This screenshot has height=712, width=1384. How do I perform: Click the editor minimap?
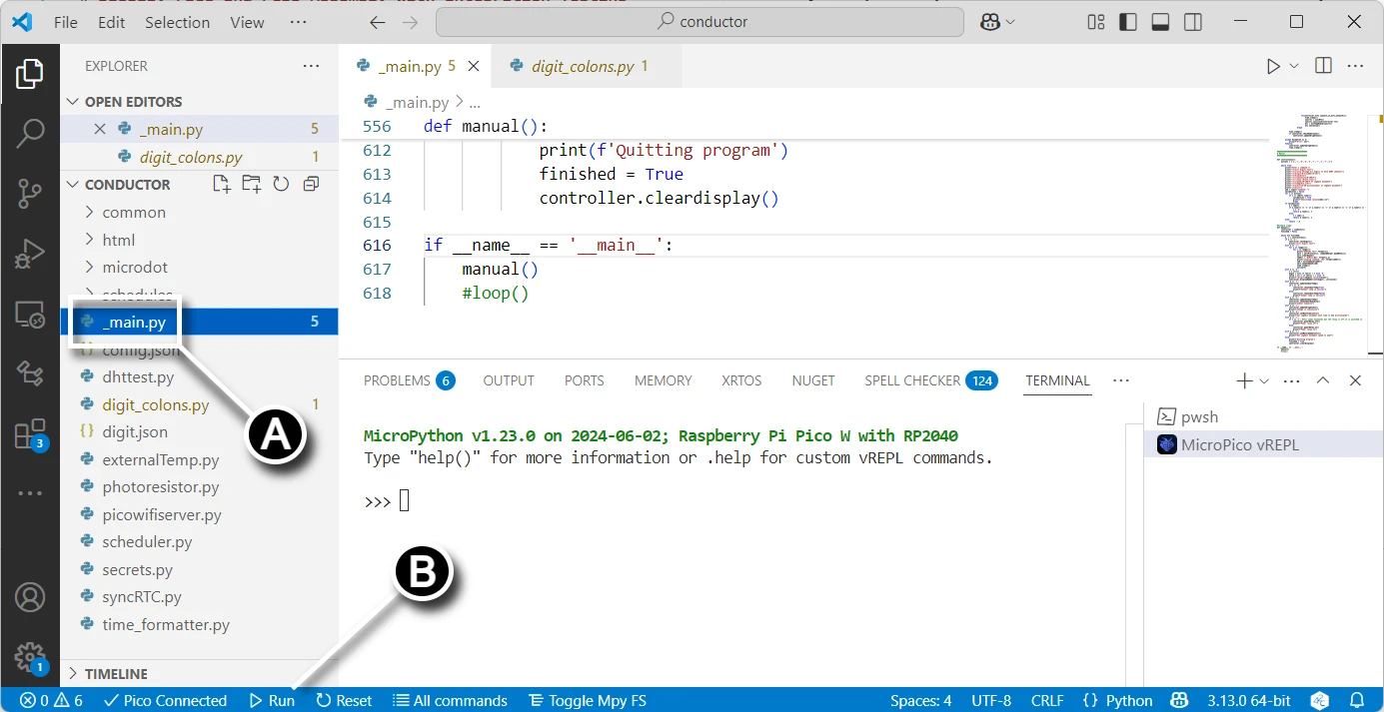[1323, 233]
